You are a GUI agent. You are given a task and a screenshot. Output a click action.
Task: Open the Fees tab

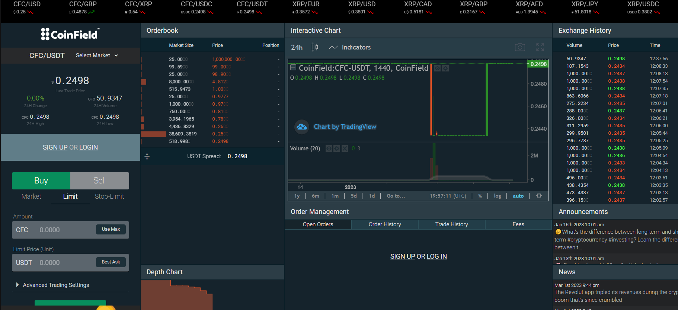518,224
